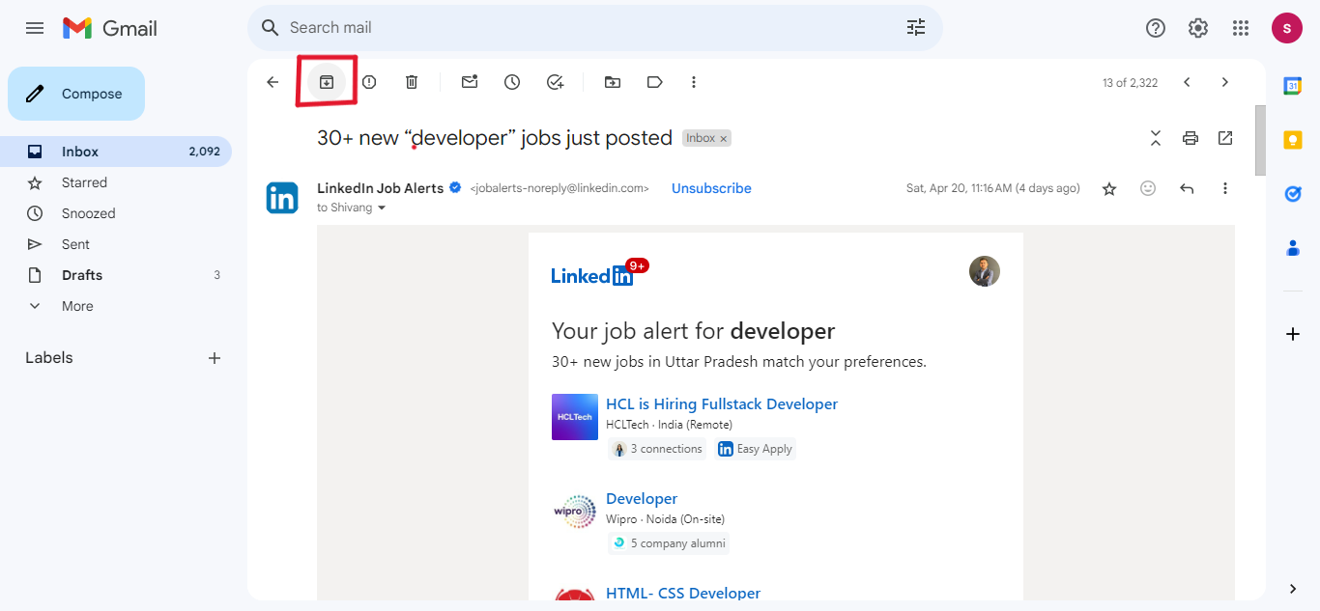Open Contacts side panel
Screen dimensions: 1320x611
click(x=1293, y=248)
